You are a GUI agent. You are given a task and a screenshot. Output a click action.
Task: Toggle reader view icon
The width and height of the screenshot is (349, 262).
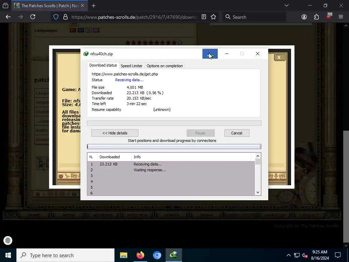[204, 17]
